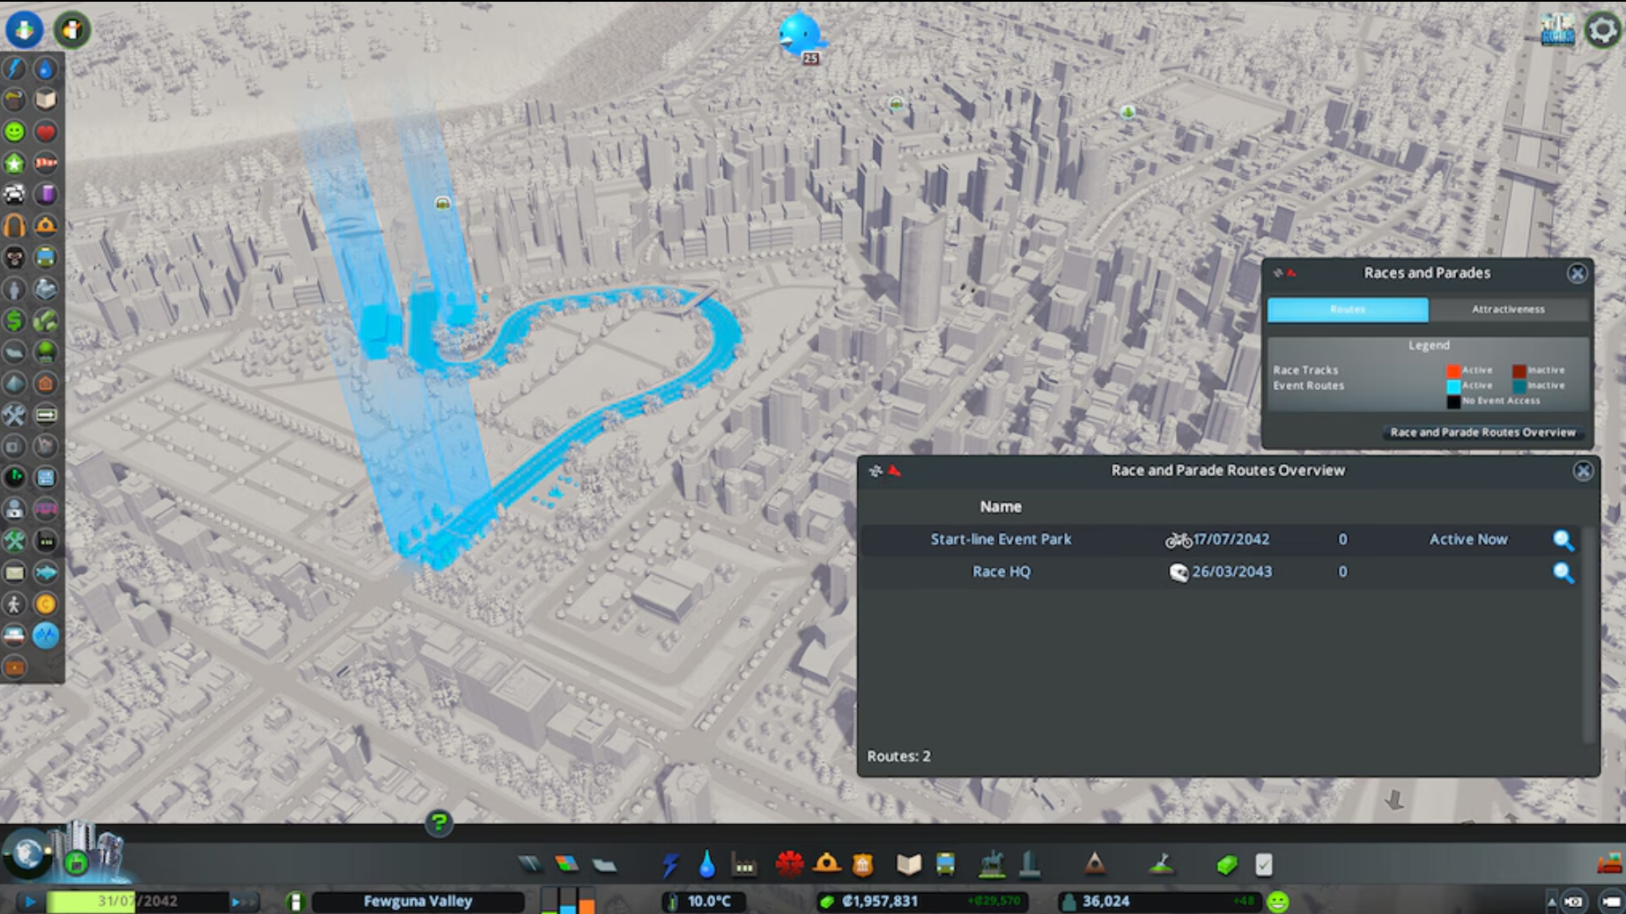Click the Start-line Event Park route name

click(1001, 539)
